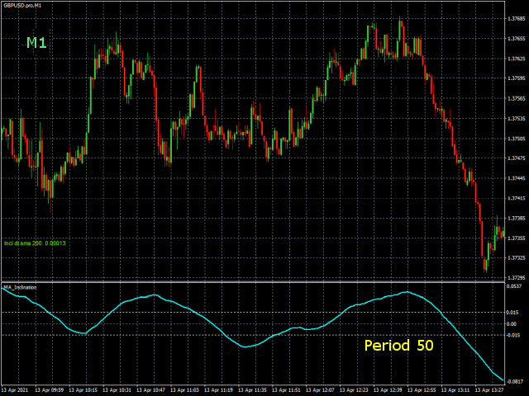This screenshot has width=529, height=396.
Task: Click the '13 Apr 12:55' time label
Action: [x=422, y=390]
